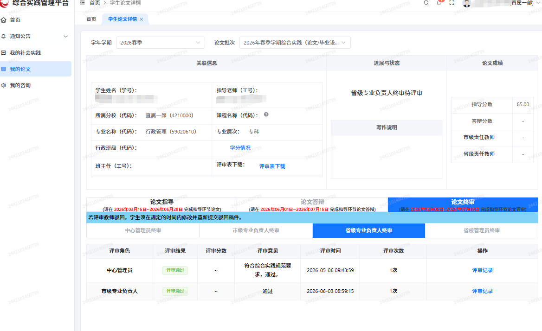Image resolution: width=542 pixels, height=331 pixels.
Task: Click the icon beside 我的社会实践
Action: [4, 53]
